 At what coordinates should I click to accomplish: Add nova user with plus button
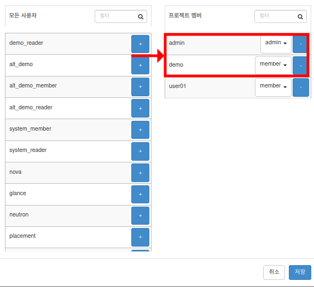(140, 173)
